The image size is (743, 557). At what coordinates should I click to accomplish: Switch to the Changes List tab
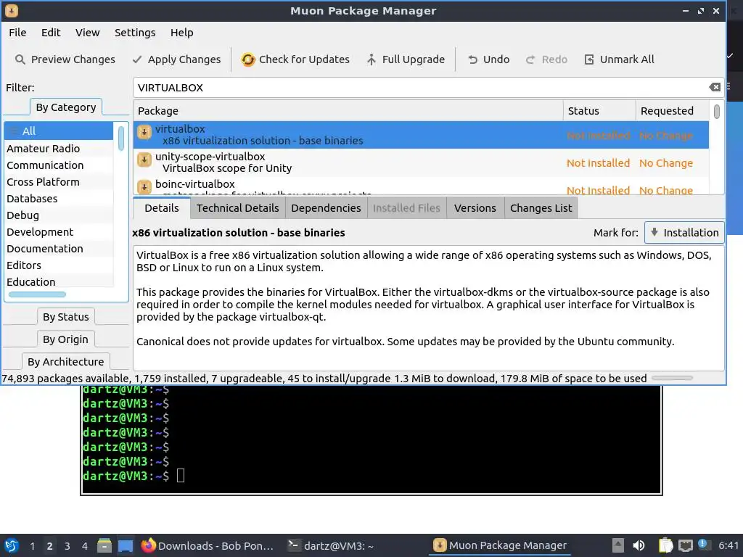(x=541, y=208)
